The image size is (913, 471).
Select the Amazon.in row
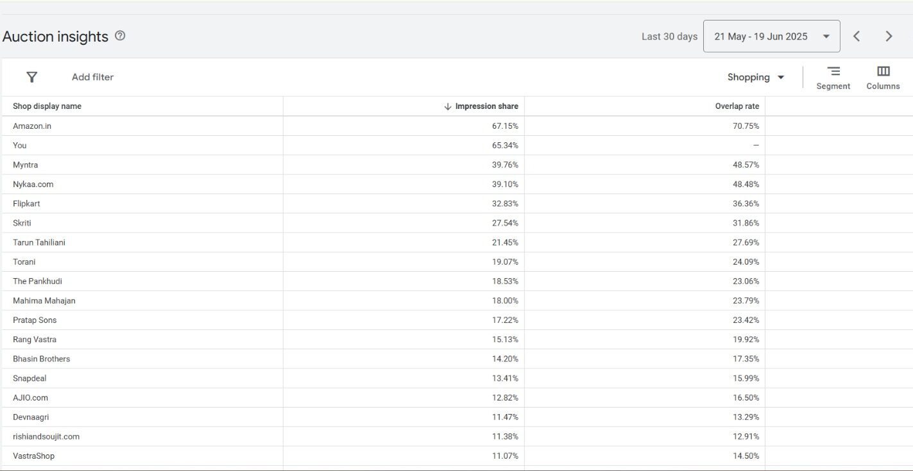(32, 126)
